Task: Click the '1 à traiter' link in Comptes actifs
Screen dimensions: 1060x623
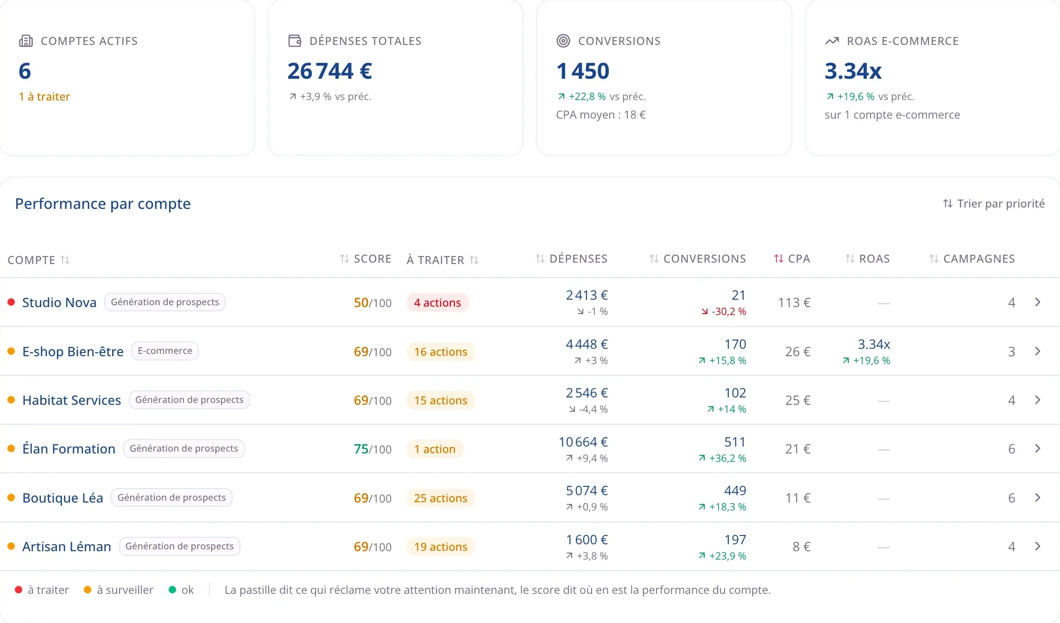Action: [44, 96]
